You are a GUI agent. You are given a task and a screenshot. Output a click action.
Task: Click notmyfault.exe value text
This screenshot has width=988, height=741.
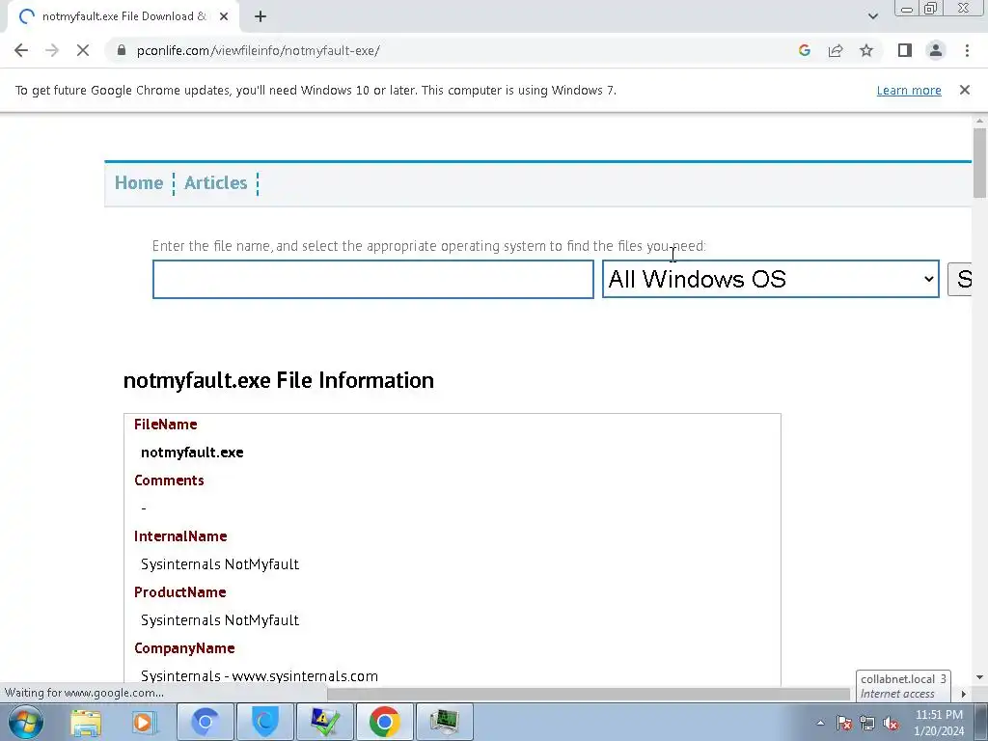(x=192, y=453)
